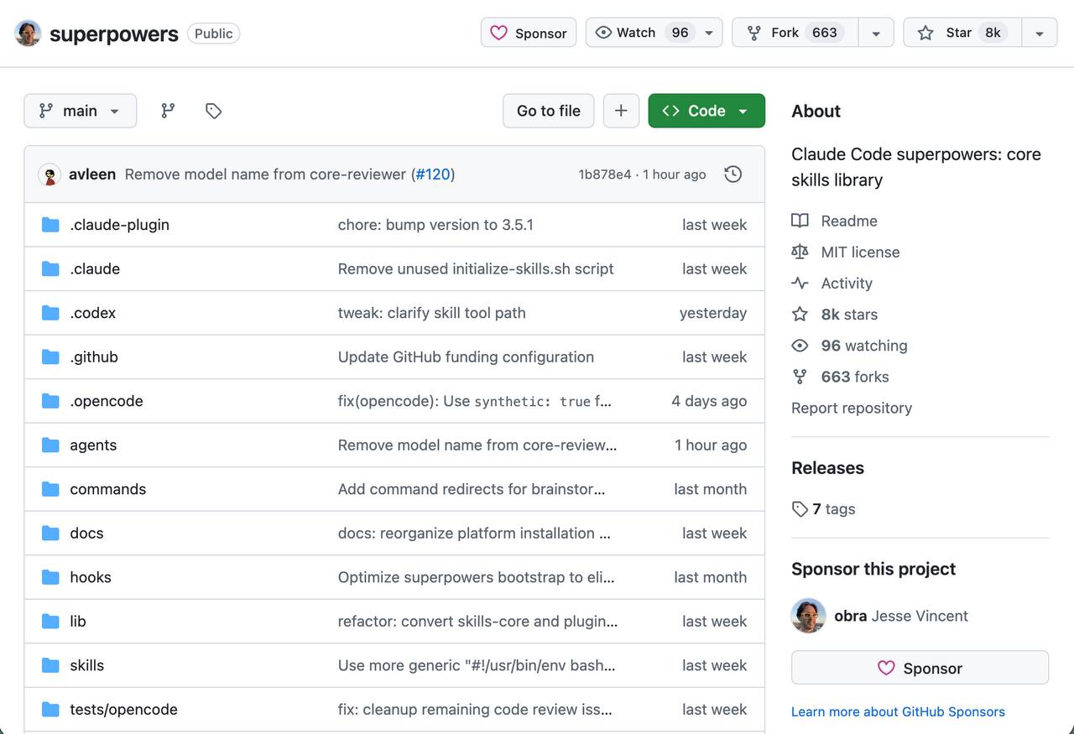Image resolution: width=1074 pixels, height=734 pixels.
Task: Click Sponsor button under Sponsor this project
Action: [x=920, y=668]
